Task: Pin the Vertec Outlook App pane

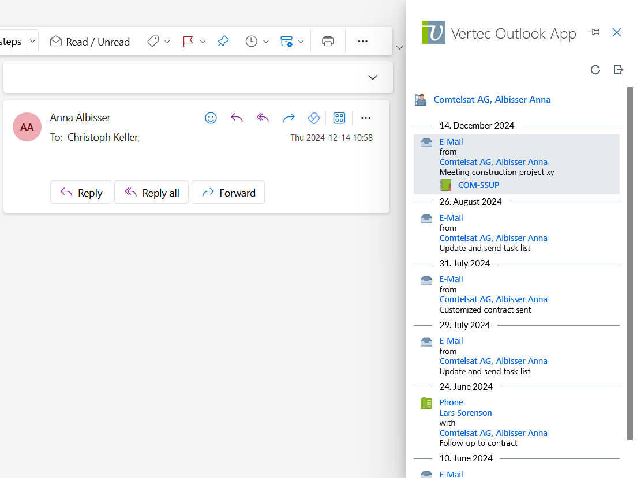Action: pos(594,33)
